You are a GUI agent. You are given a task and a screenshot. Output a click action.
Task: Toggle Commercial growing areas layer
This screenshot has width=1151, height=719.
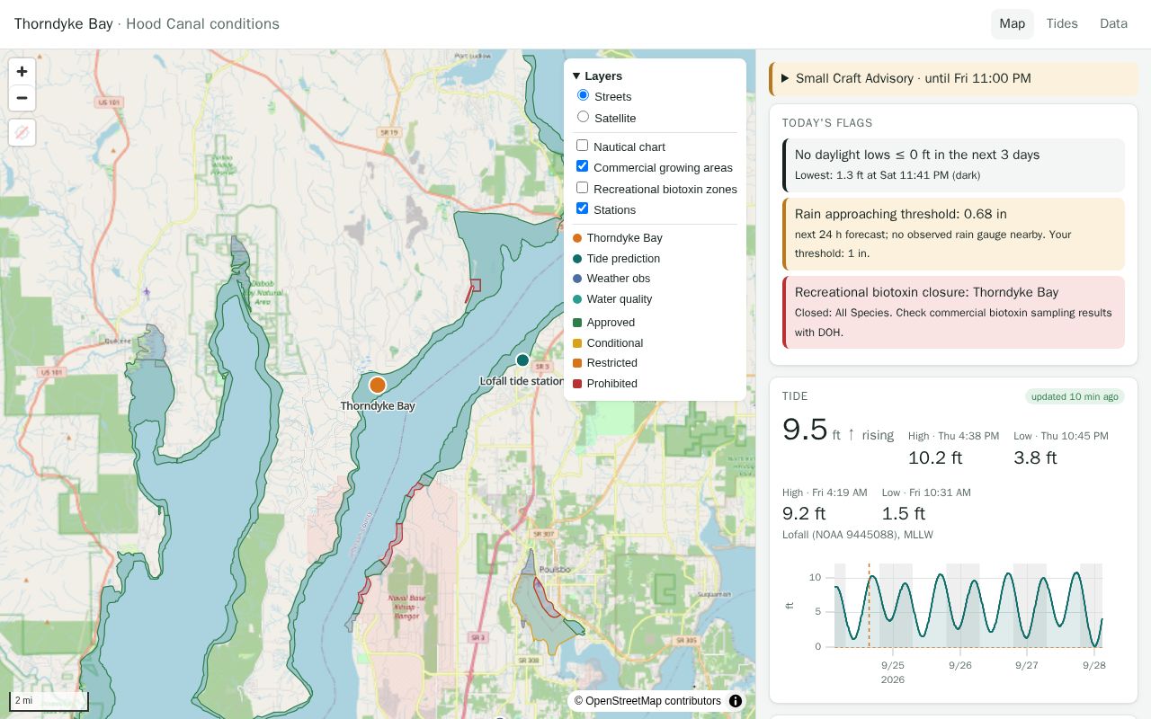pos(582,166)
